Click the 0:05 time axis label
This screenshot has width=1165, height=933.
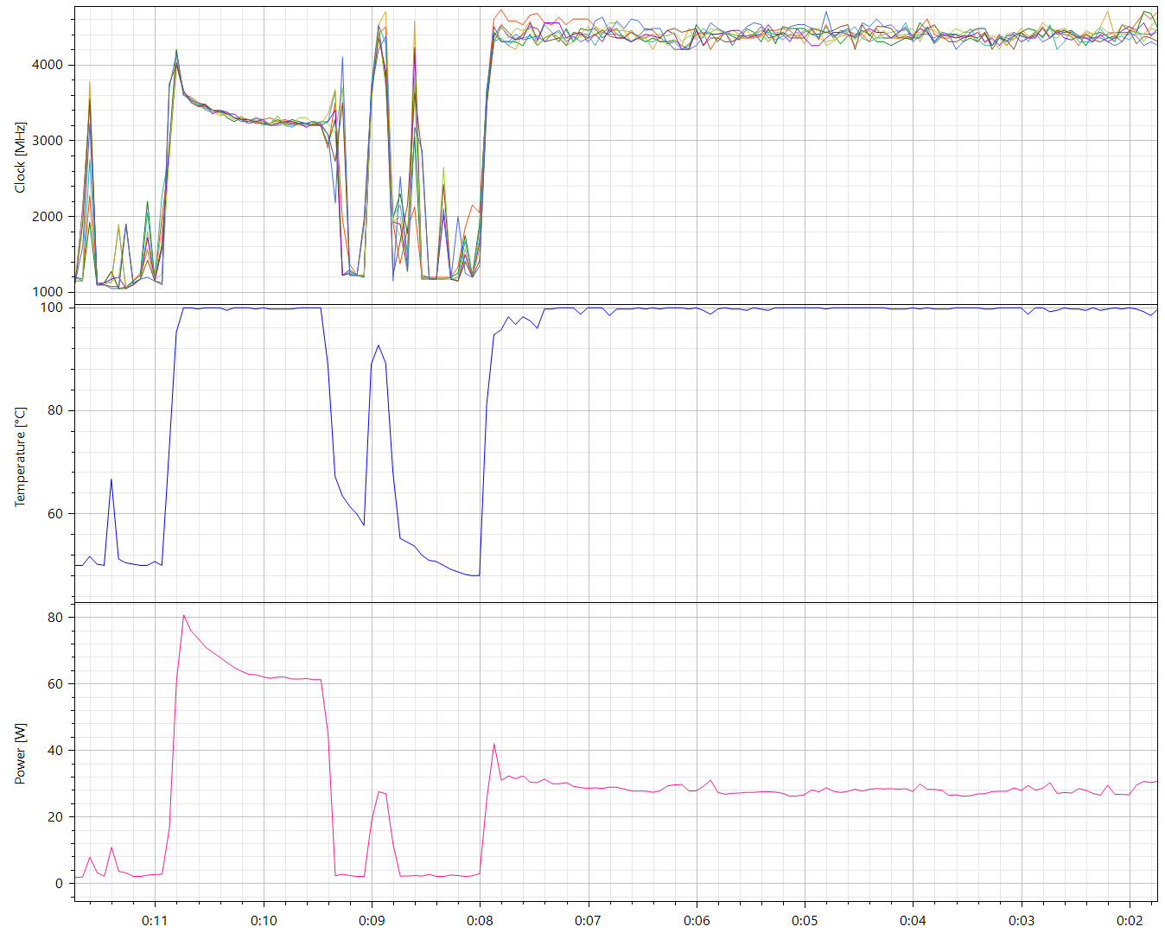805,920
